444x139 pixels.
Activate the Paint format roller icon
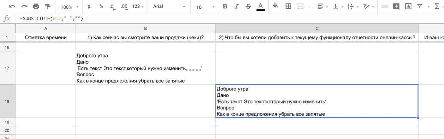pyautogui.click(x=48, y=6)
